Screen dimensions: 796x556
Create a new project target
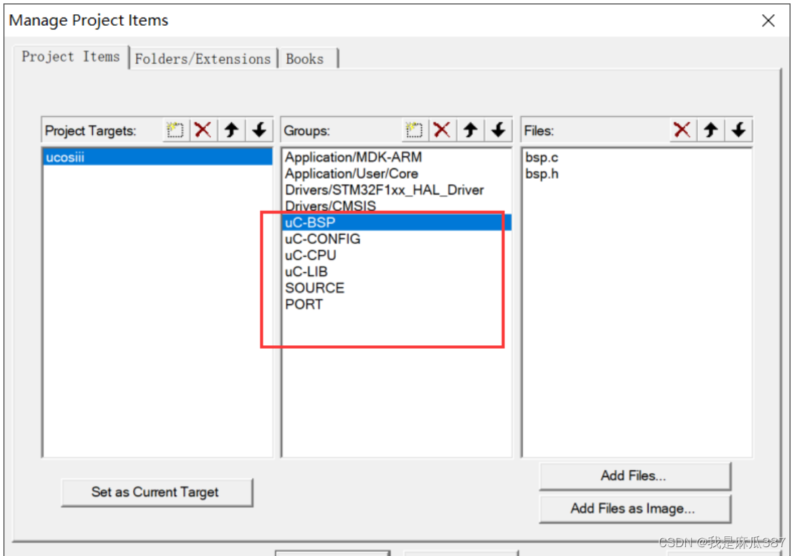point(175,130)
